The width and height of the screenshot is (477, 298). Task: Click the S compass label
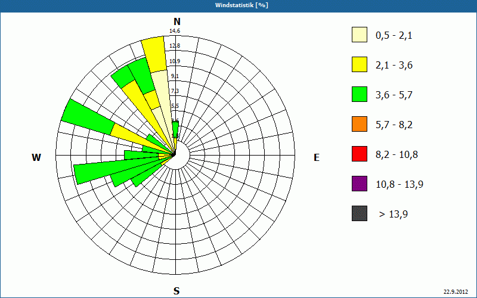click(x=176, y=291)
